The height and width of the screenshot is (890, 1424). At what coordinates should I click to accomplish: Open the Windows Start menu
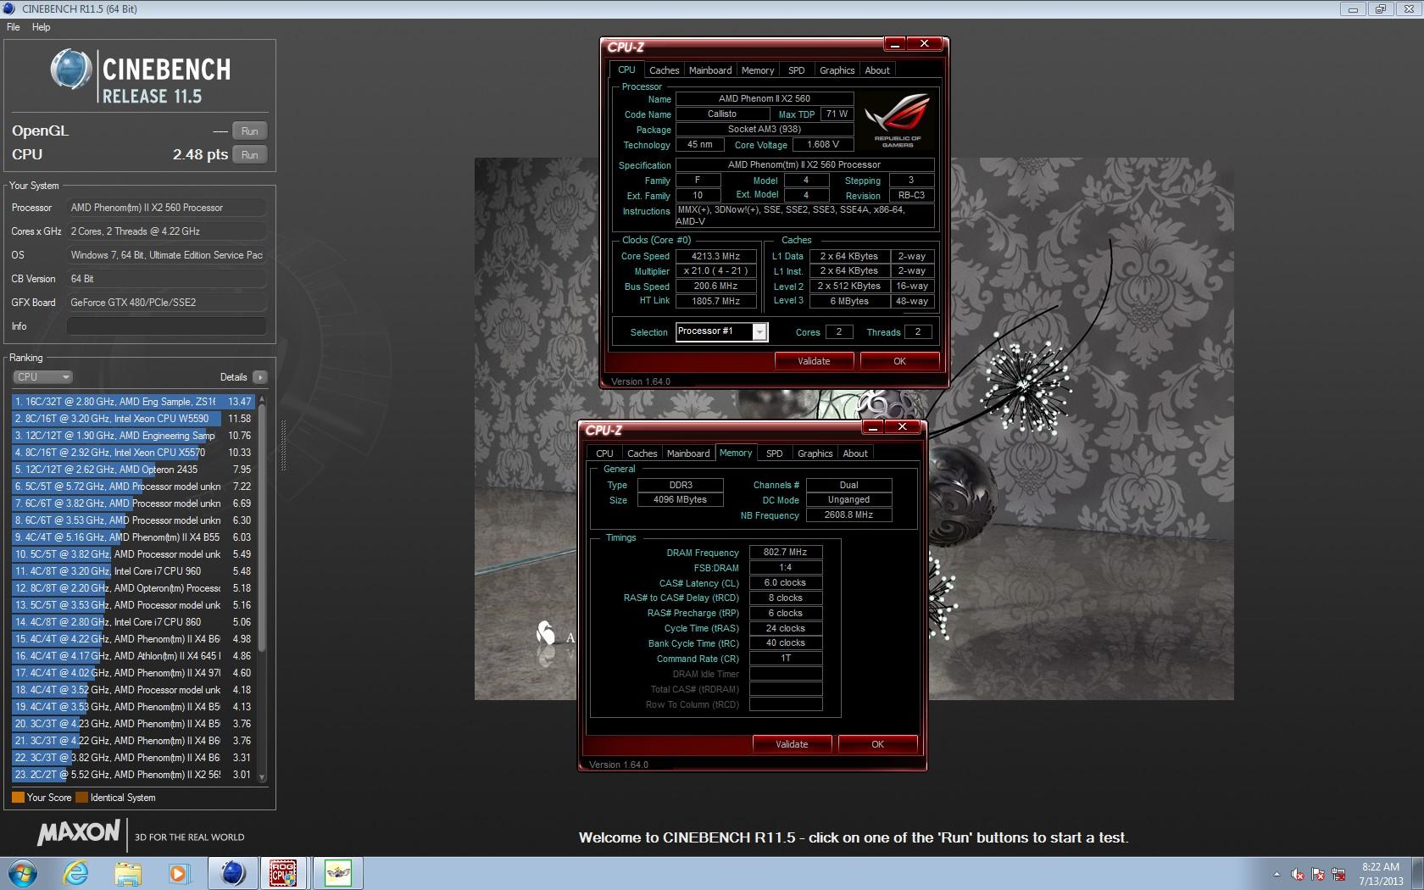(x=23, y=873)
